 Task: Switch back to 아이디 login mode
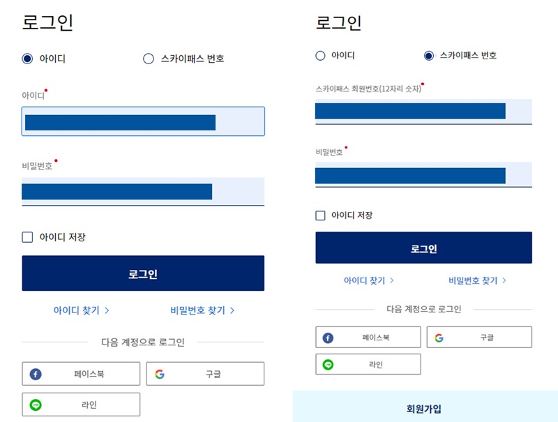coord(319,56)
